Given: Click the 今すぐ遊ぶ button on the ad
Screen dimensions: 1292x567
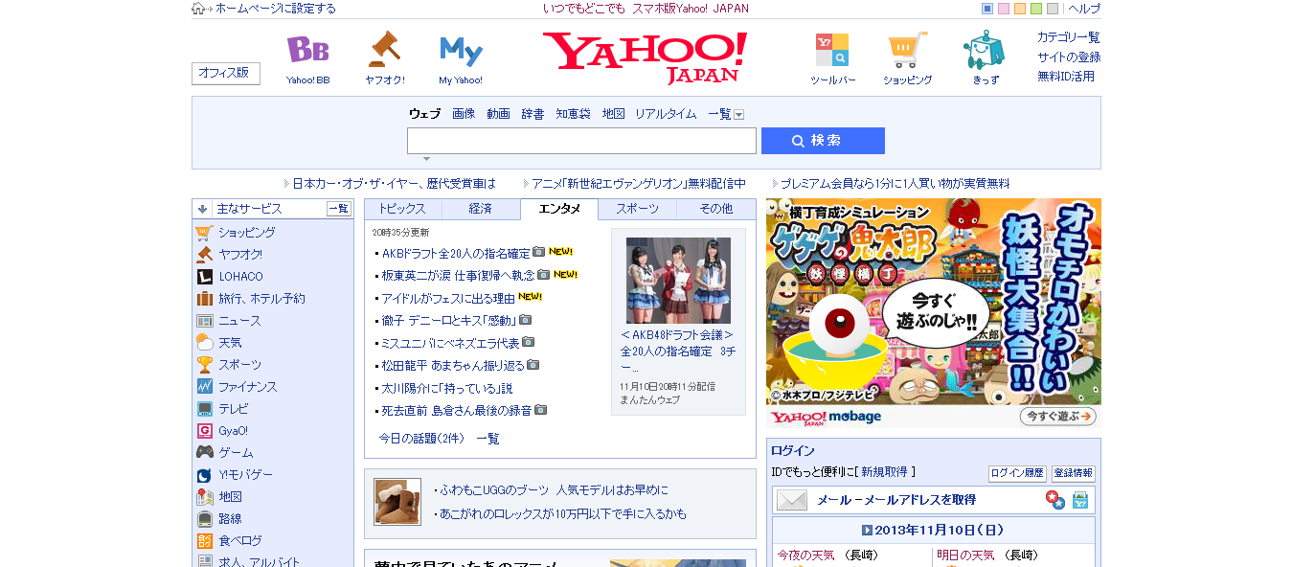Looking at the screenshot, I should [1058, 417].
